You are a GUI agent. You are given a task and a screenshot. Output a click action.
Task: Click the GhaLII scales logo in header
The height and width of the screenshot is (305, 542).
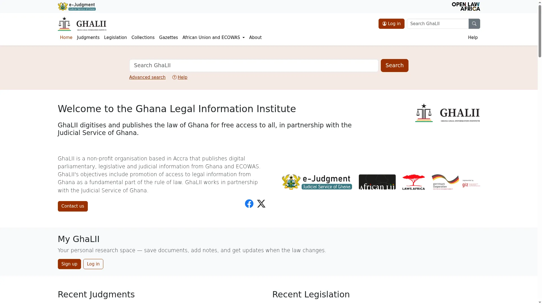82,24
